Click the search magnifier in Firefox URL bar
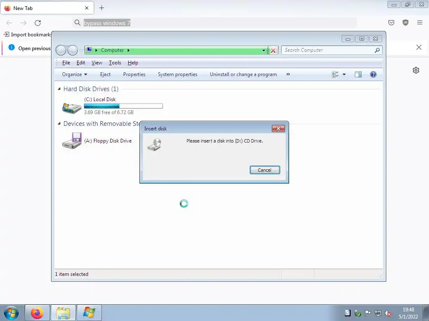The image size is (429, 321). 78,23
